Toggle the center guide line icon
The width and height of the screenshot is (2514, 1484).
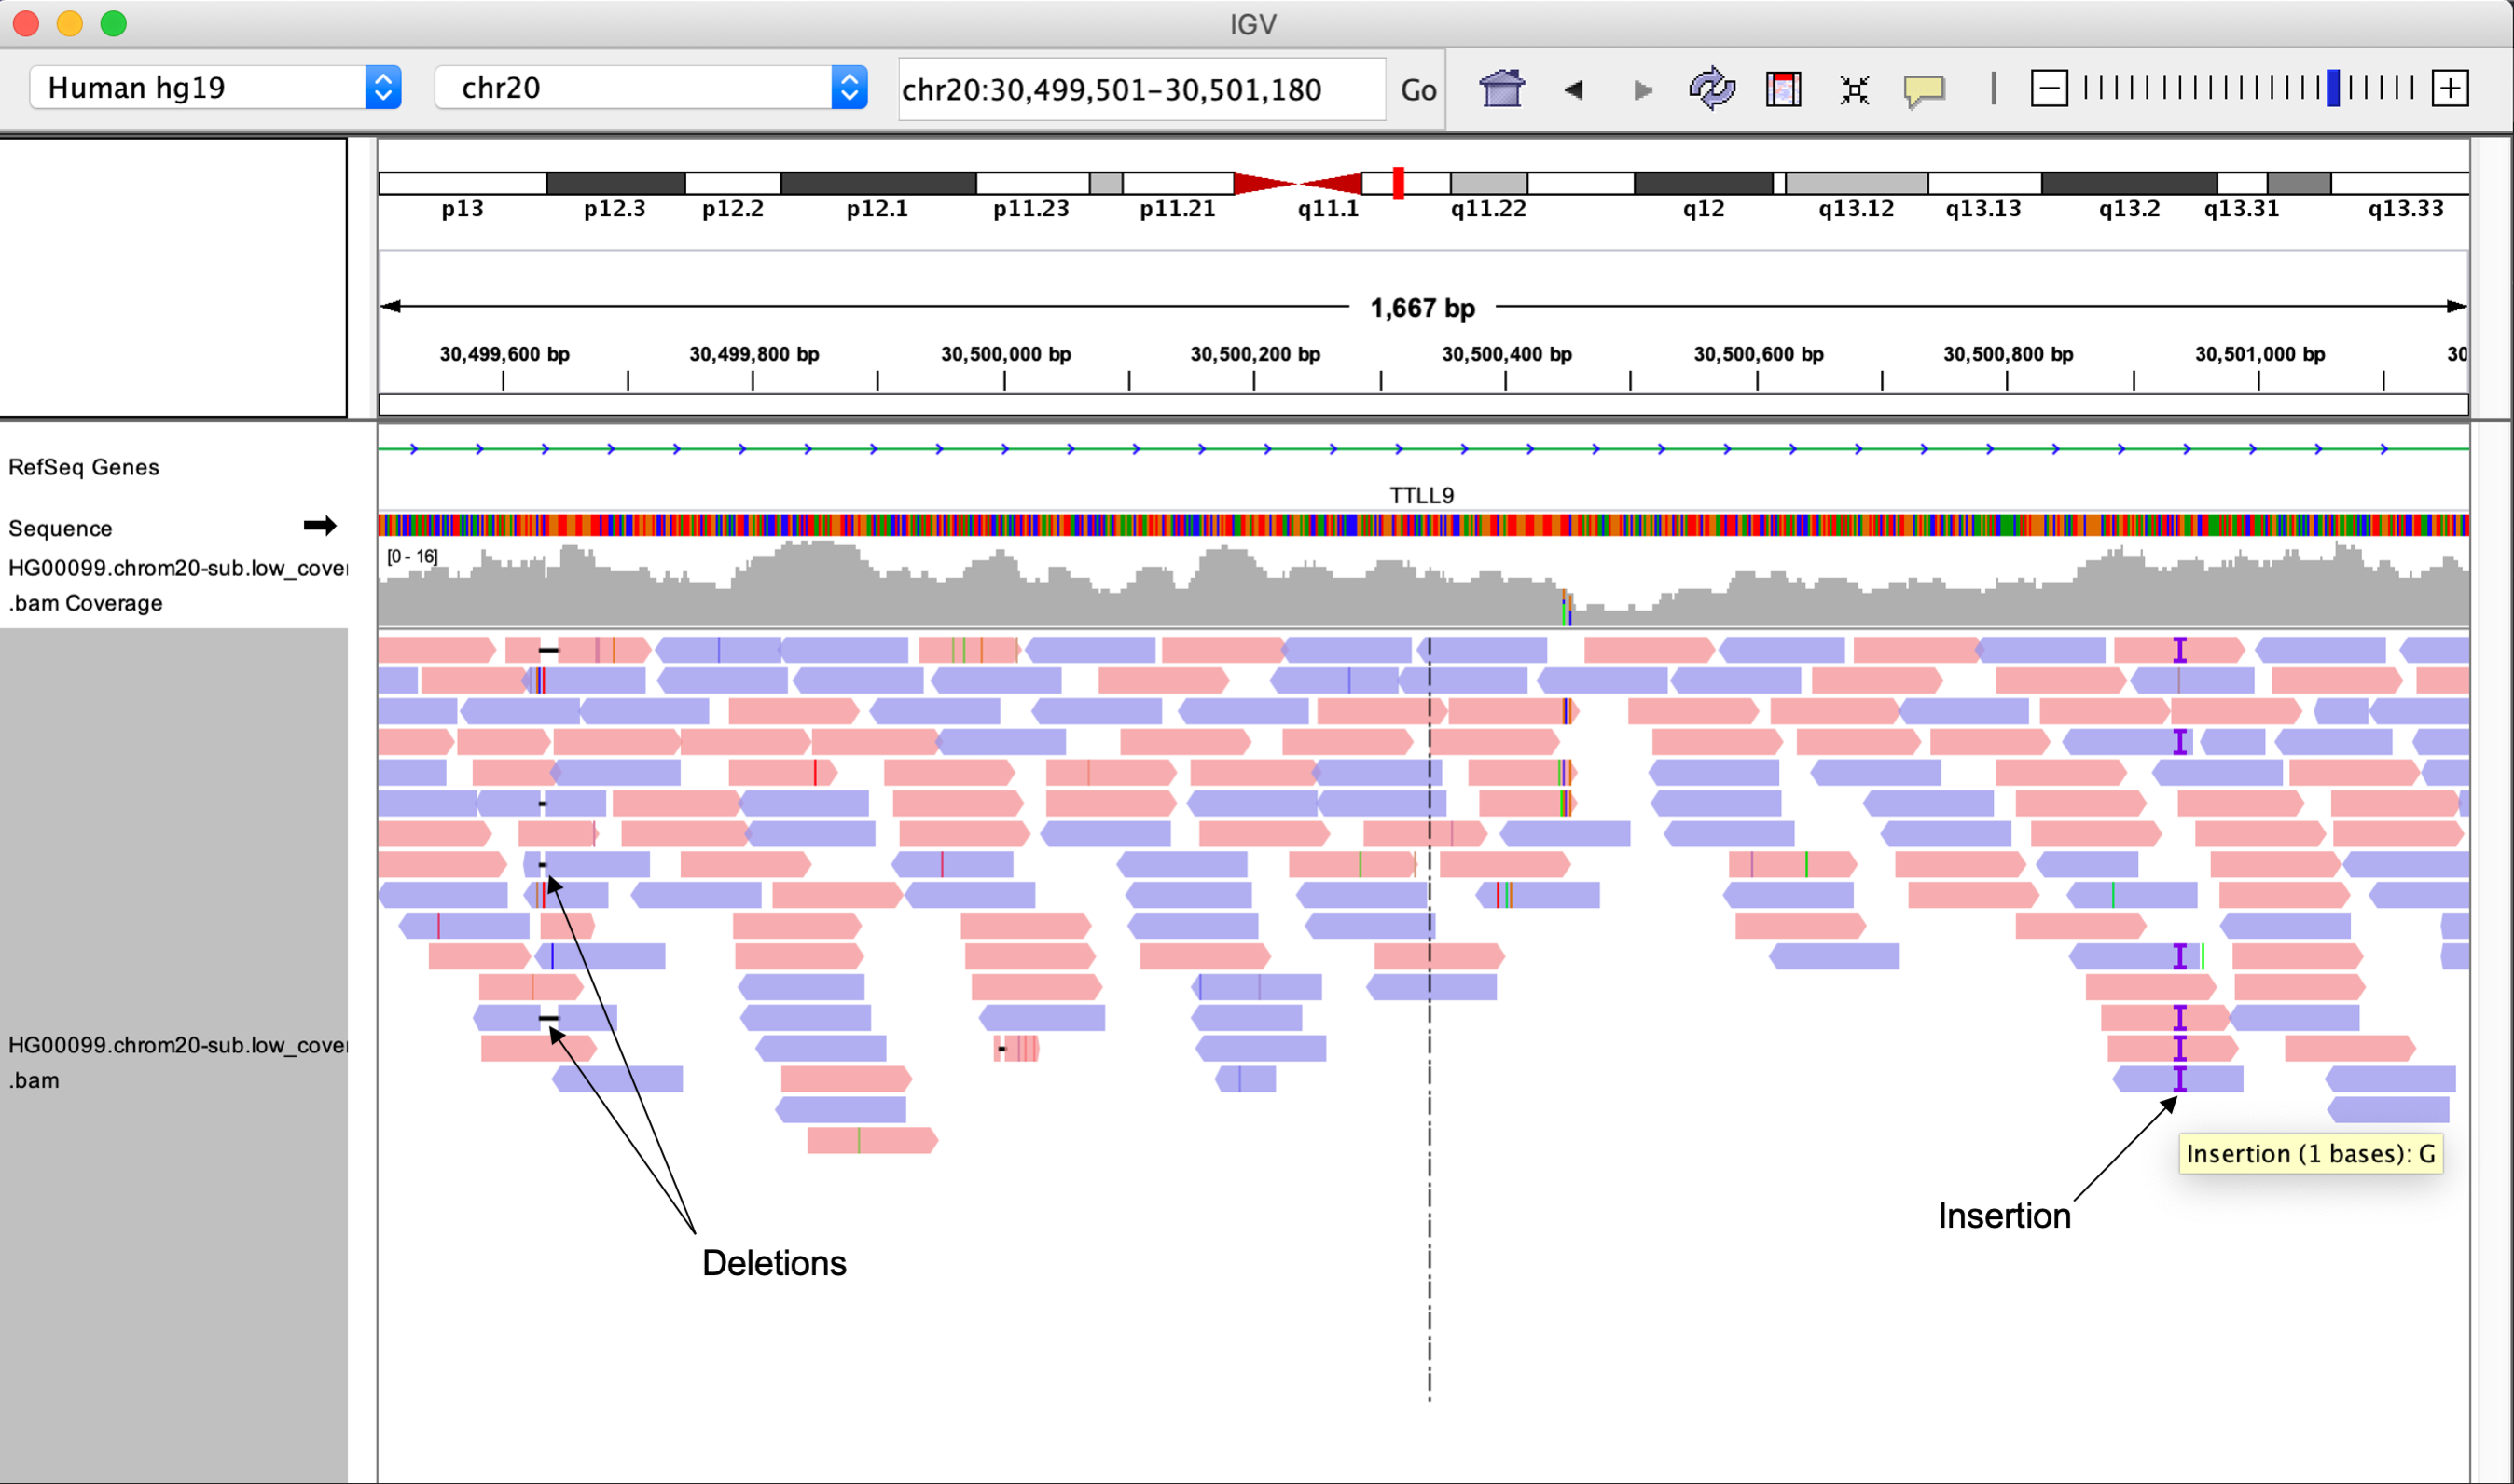[x=1994, y=89]
